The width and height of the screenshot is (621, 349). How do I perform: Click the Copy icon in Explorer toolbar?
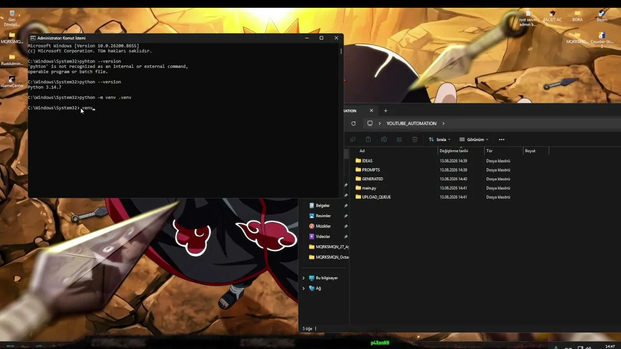[353, 140]
